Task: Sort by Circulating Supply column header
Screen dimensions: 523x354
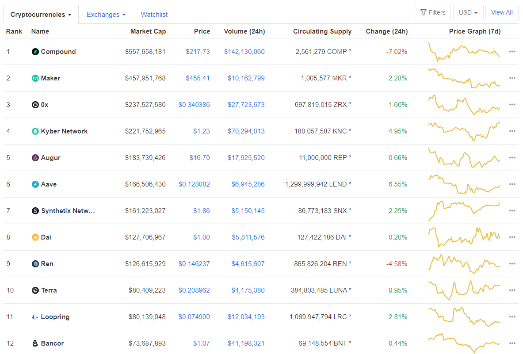Action: click(x=322, y=31)
